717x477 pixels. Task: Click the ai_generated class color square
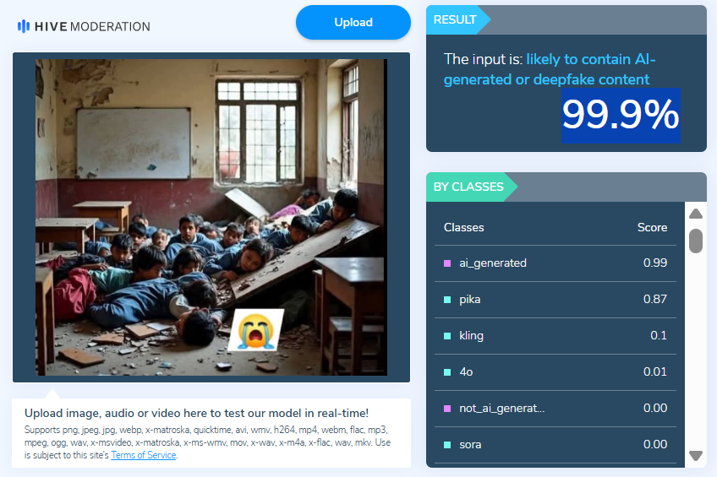(x=447, y=263)
